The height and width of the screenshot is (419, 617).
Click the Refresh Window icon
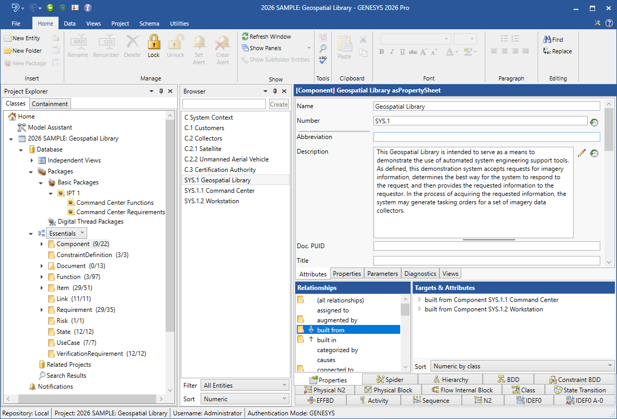[245, 37]
